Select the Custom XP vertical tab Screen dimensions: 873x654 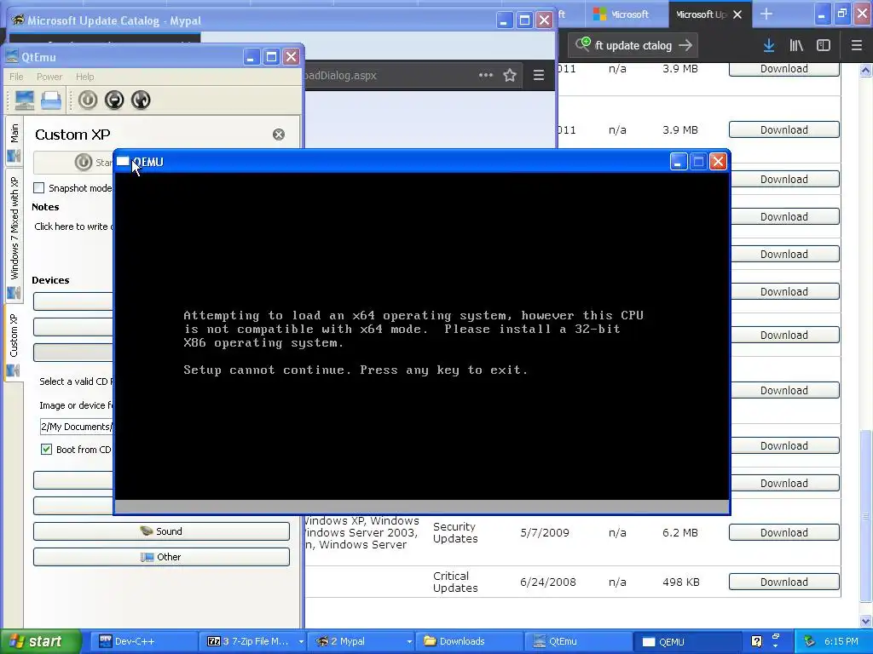(x=14, y=344)
